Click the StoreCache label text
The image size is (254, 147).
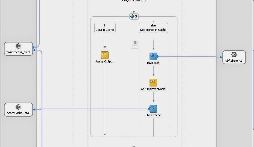point(153,115)
